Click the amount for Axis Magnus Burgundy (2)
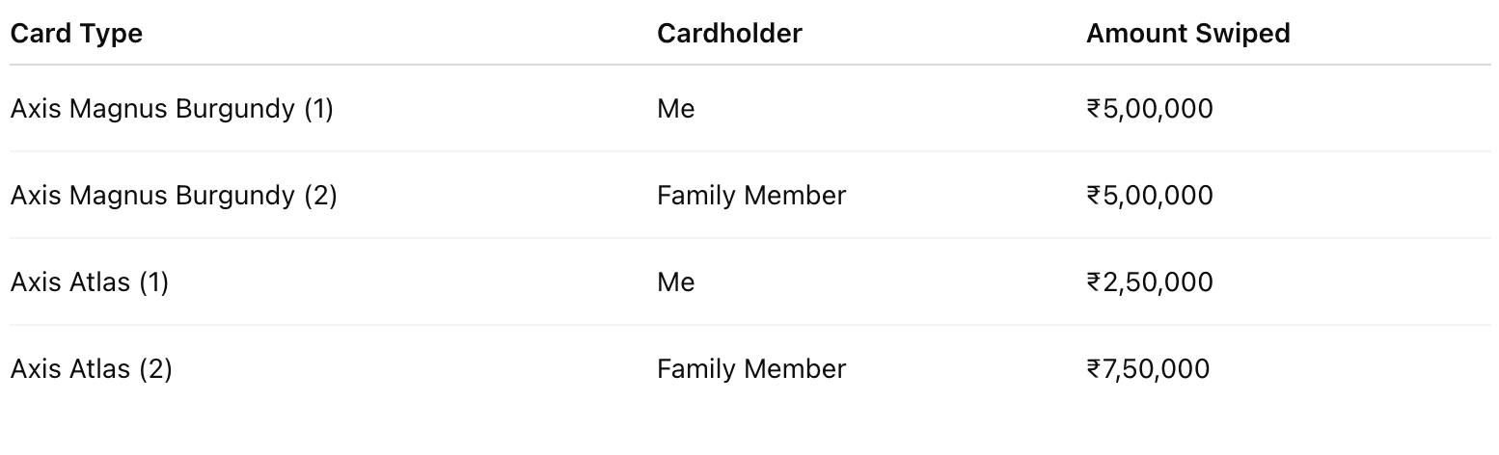Screen dimensions: 1499x455 point(1150,196)
